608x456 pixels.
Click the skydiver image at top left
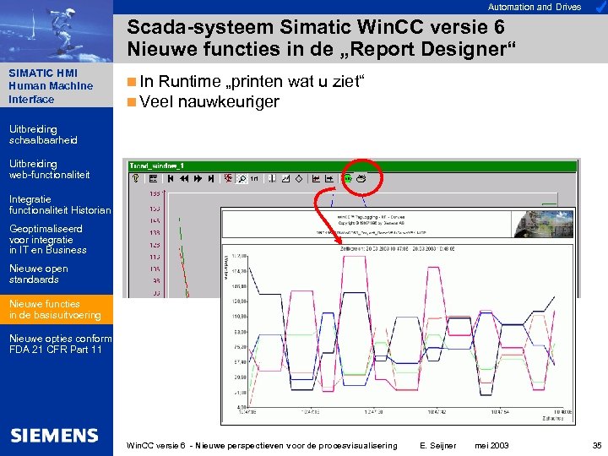(57, 31)
